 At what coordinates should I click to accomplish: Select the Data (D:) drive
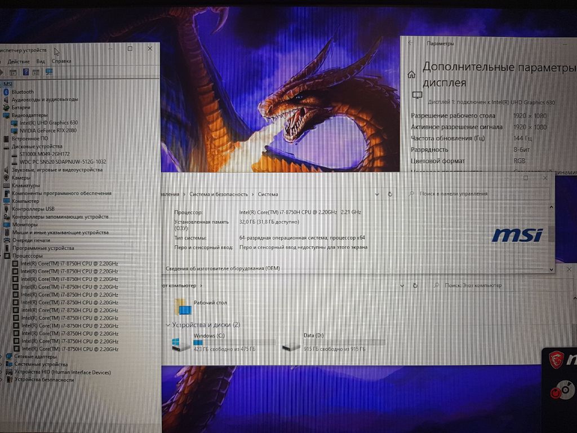(334, 342)
